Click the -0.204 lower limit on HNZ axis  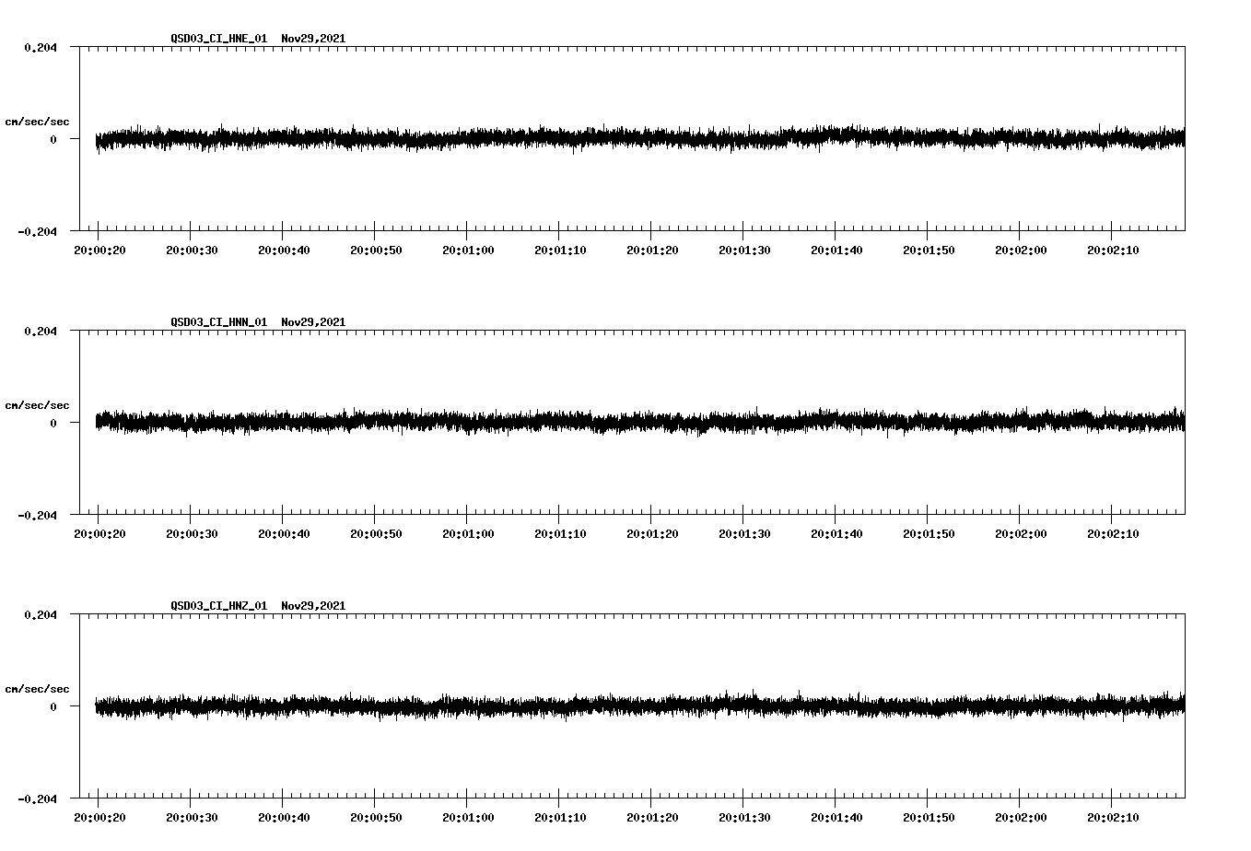click(37, 799)
